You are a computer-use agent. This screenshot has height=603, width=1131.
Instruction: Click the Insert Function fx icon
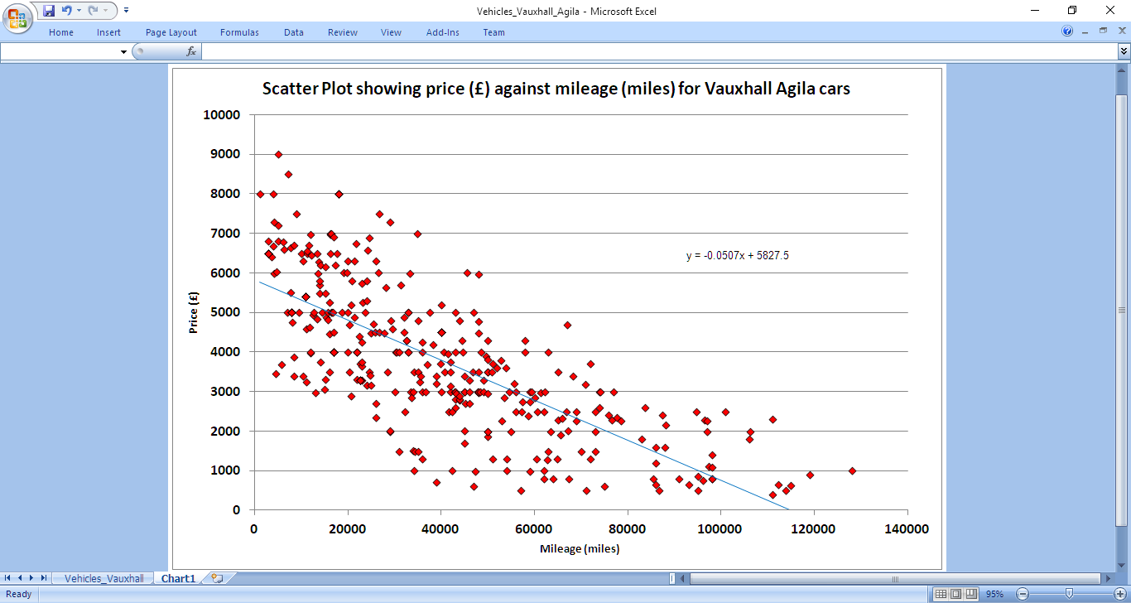191,51
